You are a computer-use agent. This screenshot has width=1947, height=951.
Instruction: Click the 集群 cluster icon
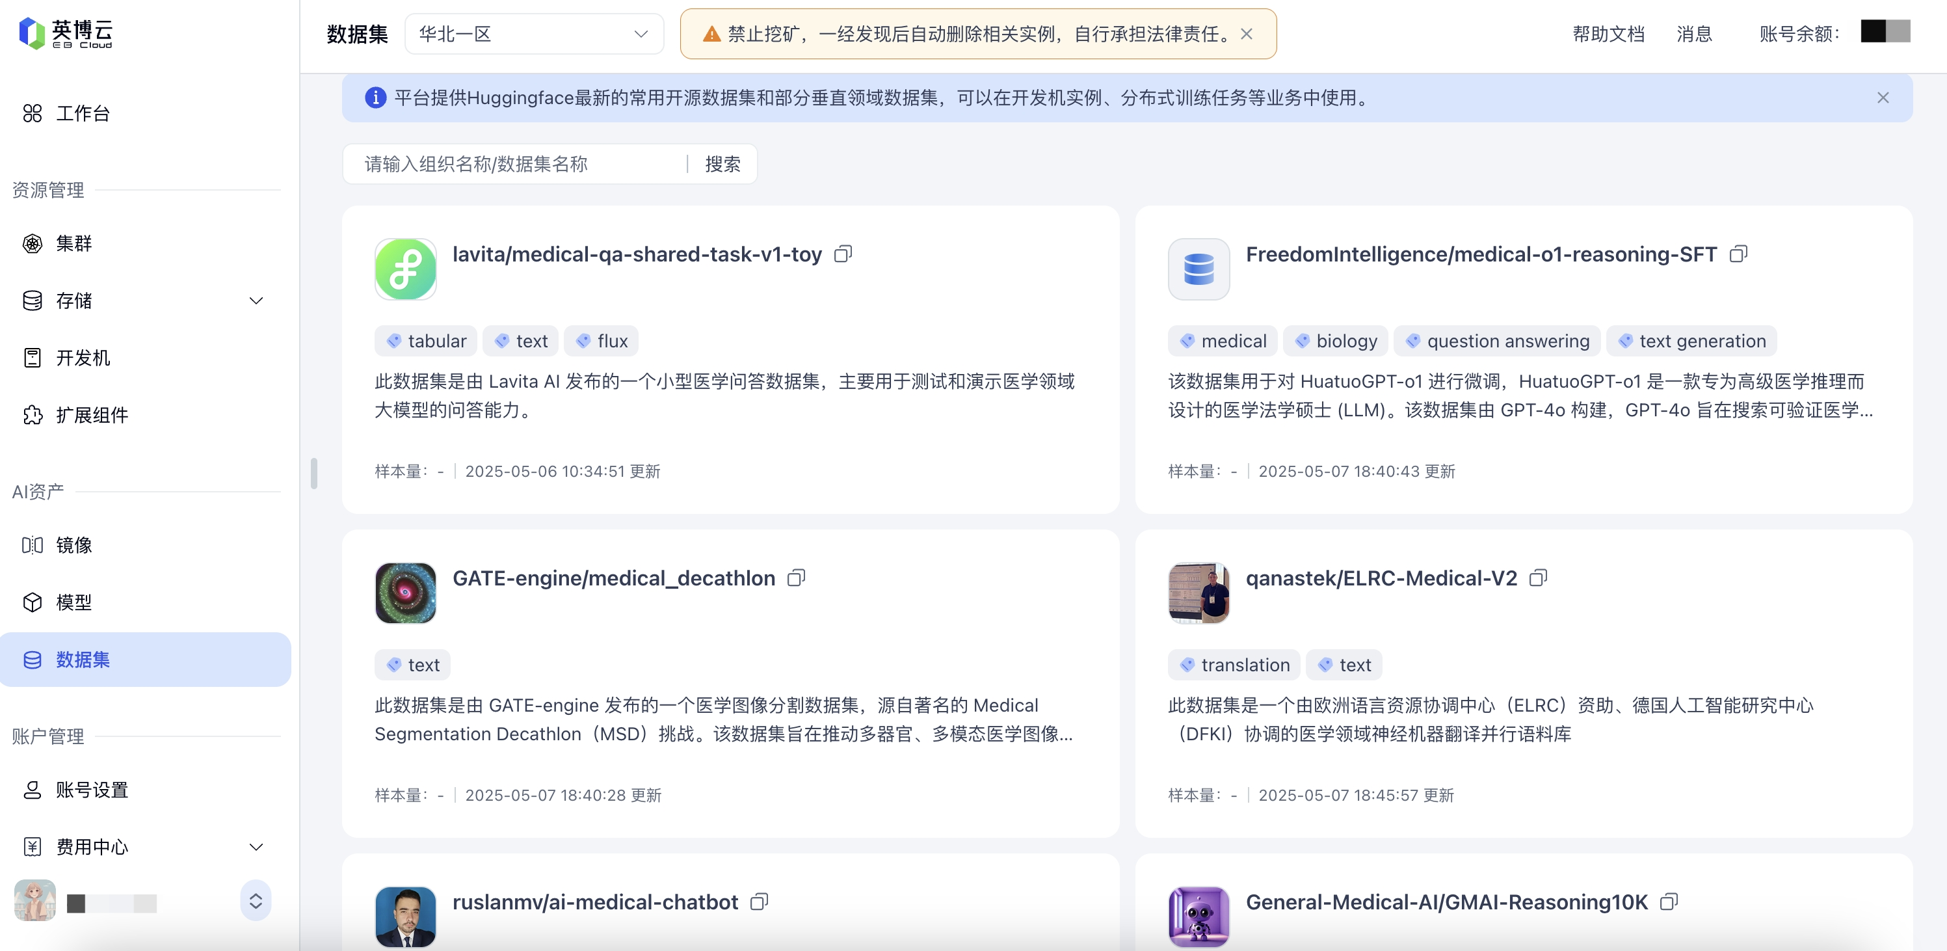(x=33, y=243)
